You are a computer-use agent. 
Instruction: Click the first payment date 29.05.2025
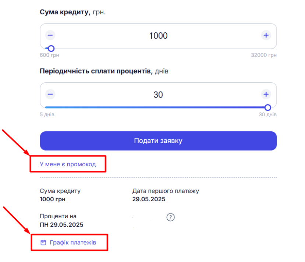pos(149,199)
